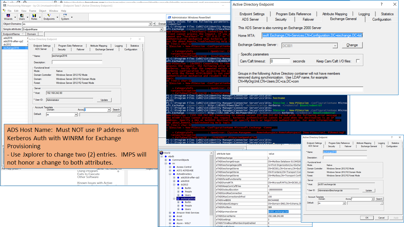This screenshot has width=404, height=227.
Task: Click the World globe icon in tree
Action: pos(161,153)
